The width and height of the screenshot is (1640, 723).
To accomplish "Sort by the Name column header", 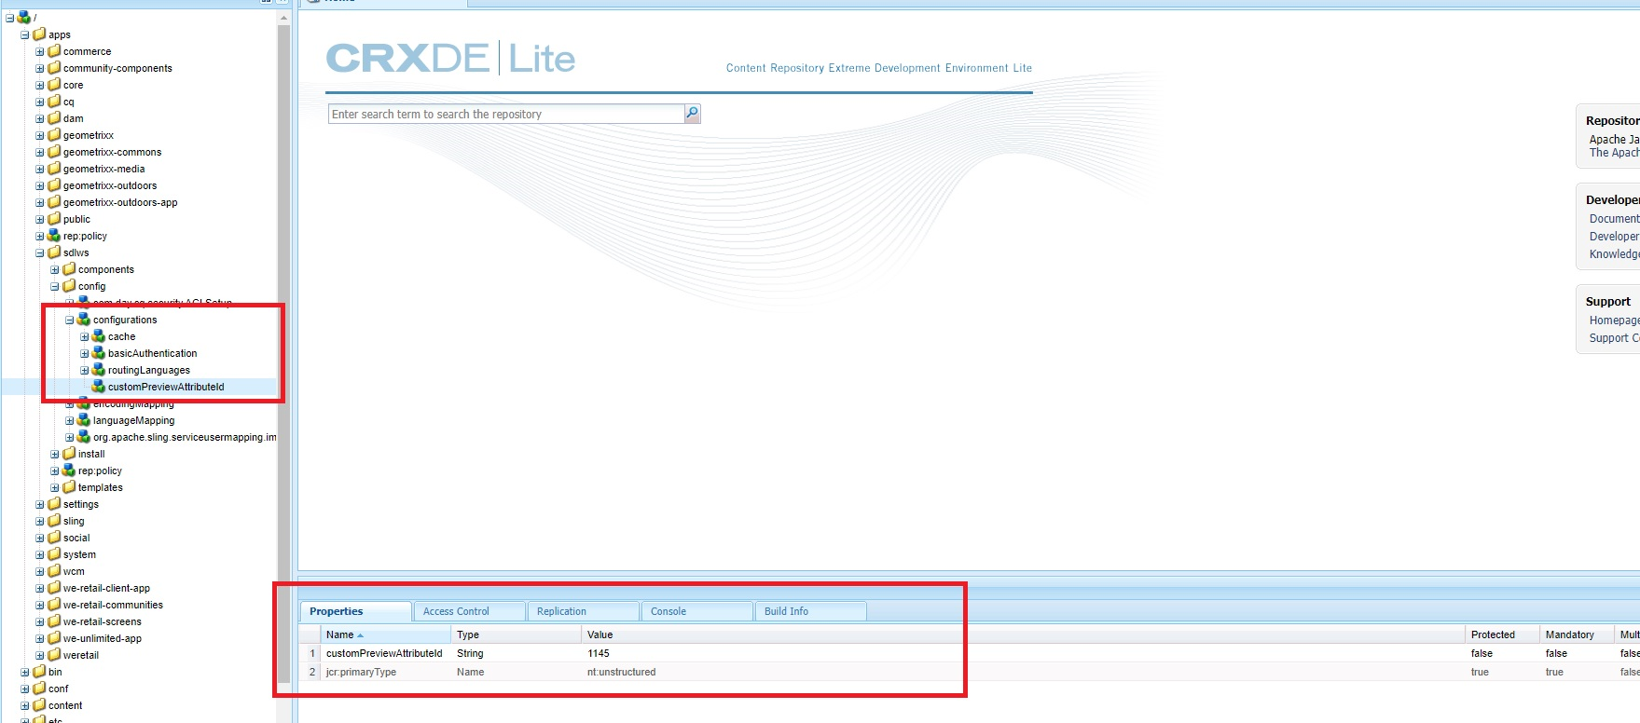I will pyautogui.click(x=386, y=634).
